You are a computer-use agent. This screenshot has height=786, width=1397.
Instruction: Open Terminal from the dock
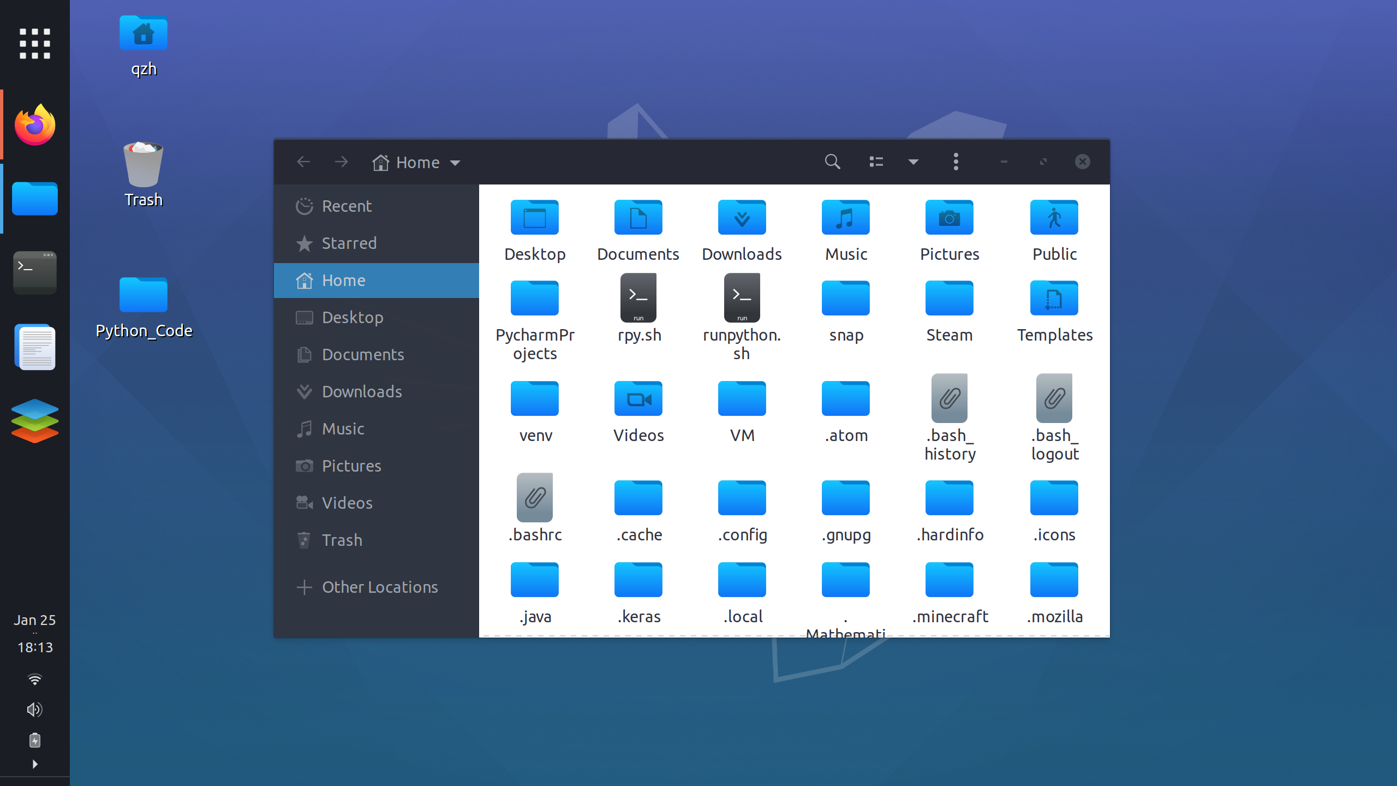[x=35, y=272]
